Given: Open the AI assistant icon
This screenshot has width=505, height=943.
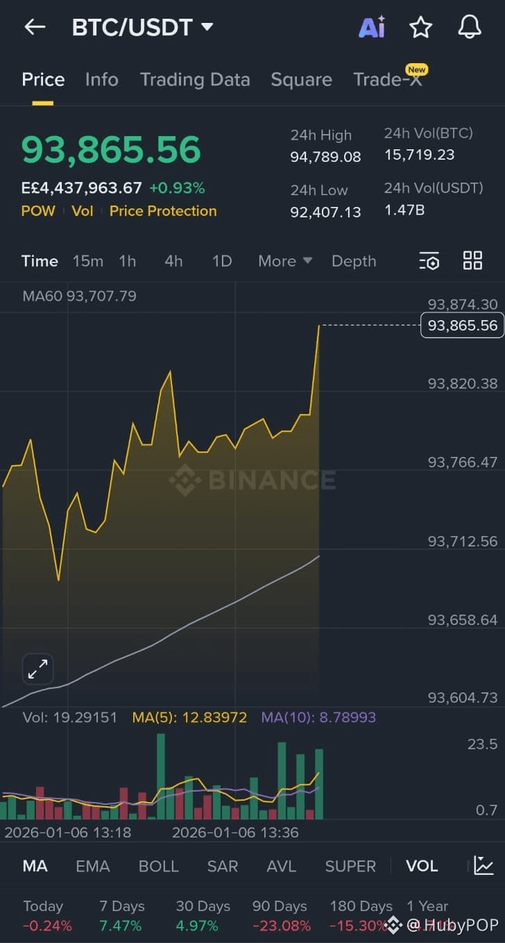Looking at the screenshot, I should [x=372, y=28].
